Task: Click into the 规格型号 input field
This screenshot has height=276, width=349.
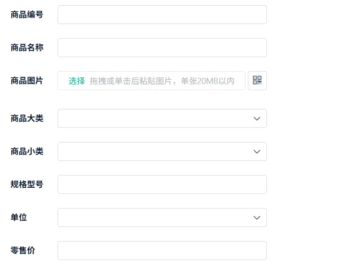Action: pos(162,184)
